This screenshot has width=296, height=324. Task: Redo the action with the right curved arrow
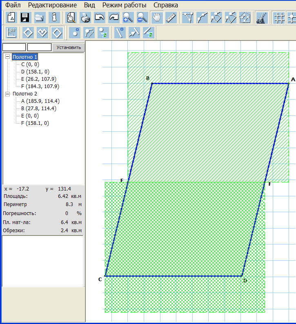pos(114,18)
